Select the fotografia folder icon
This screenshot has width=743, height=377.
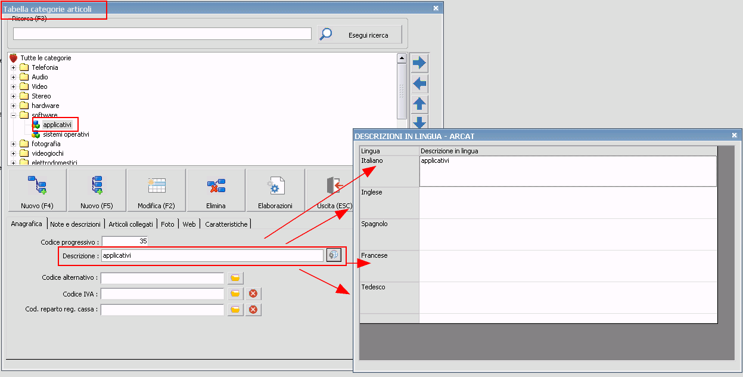coord(24,144)
